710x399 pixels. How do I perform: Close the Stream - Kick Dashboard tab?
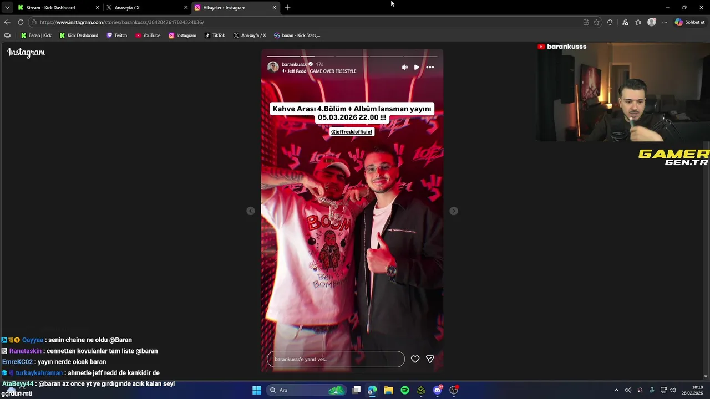[x=98, y=8]
